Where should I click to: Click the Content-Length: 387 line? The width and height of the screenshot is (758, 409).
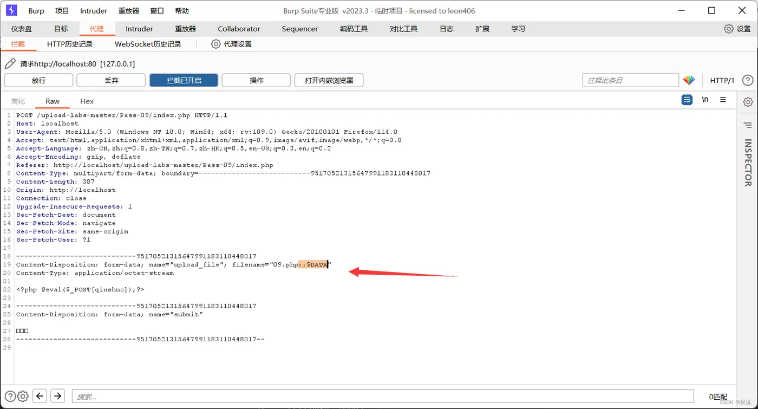point(55,181)
